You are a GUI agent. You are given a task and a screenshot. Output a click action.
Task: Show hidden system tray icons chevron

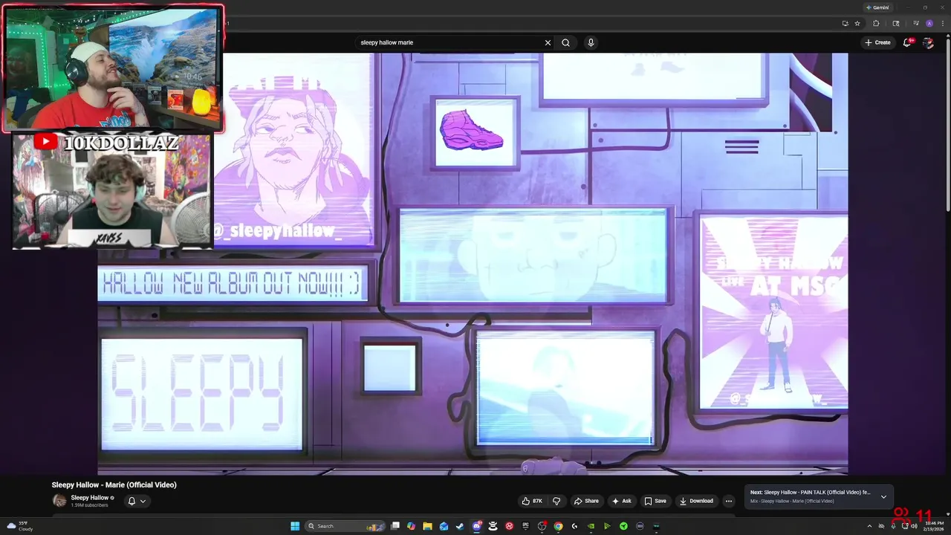pos(871,526)
